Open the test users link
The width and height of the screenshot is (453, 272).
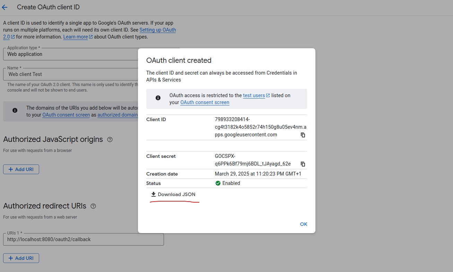pyautogui.click(x=256, y=95)
